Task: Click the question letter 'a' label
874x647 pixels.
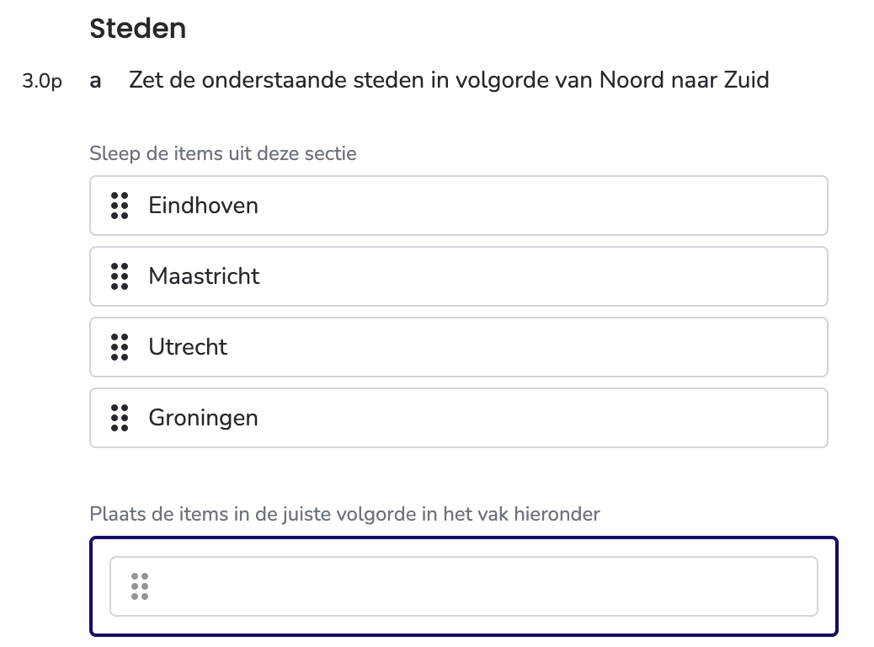Action: 95,82
